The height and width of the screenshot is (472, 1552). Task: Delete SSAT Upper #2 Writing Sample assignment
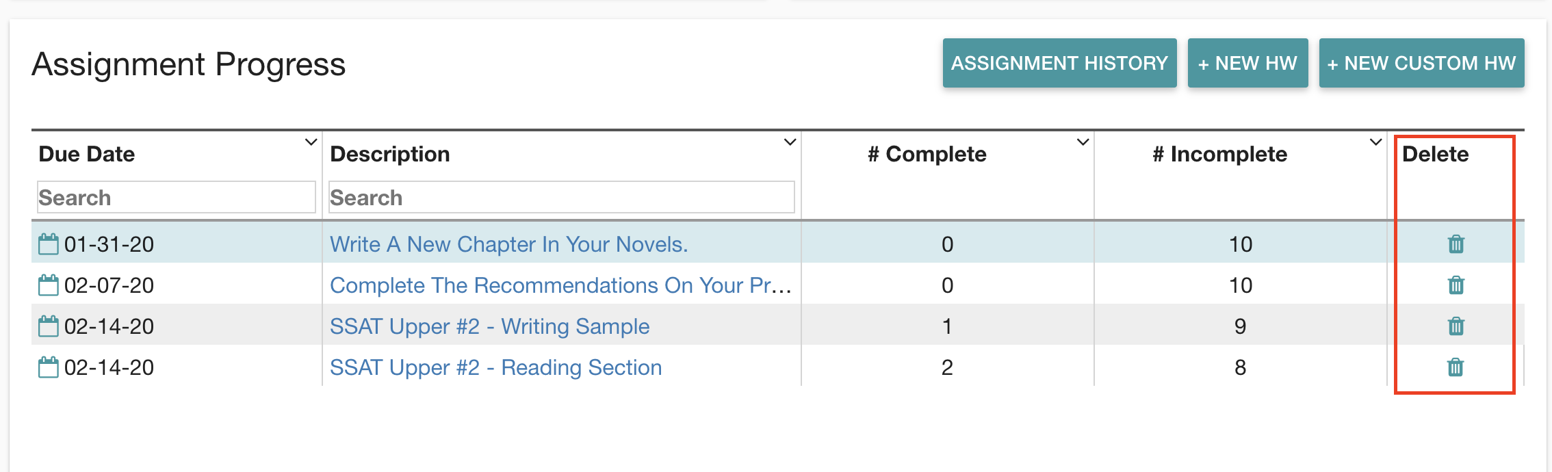(1456, 326)
